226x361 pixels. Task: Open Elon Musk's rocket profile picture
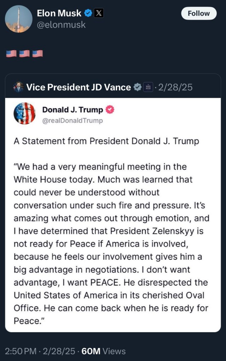point(18,19)
